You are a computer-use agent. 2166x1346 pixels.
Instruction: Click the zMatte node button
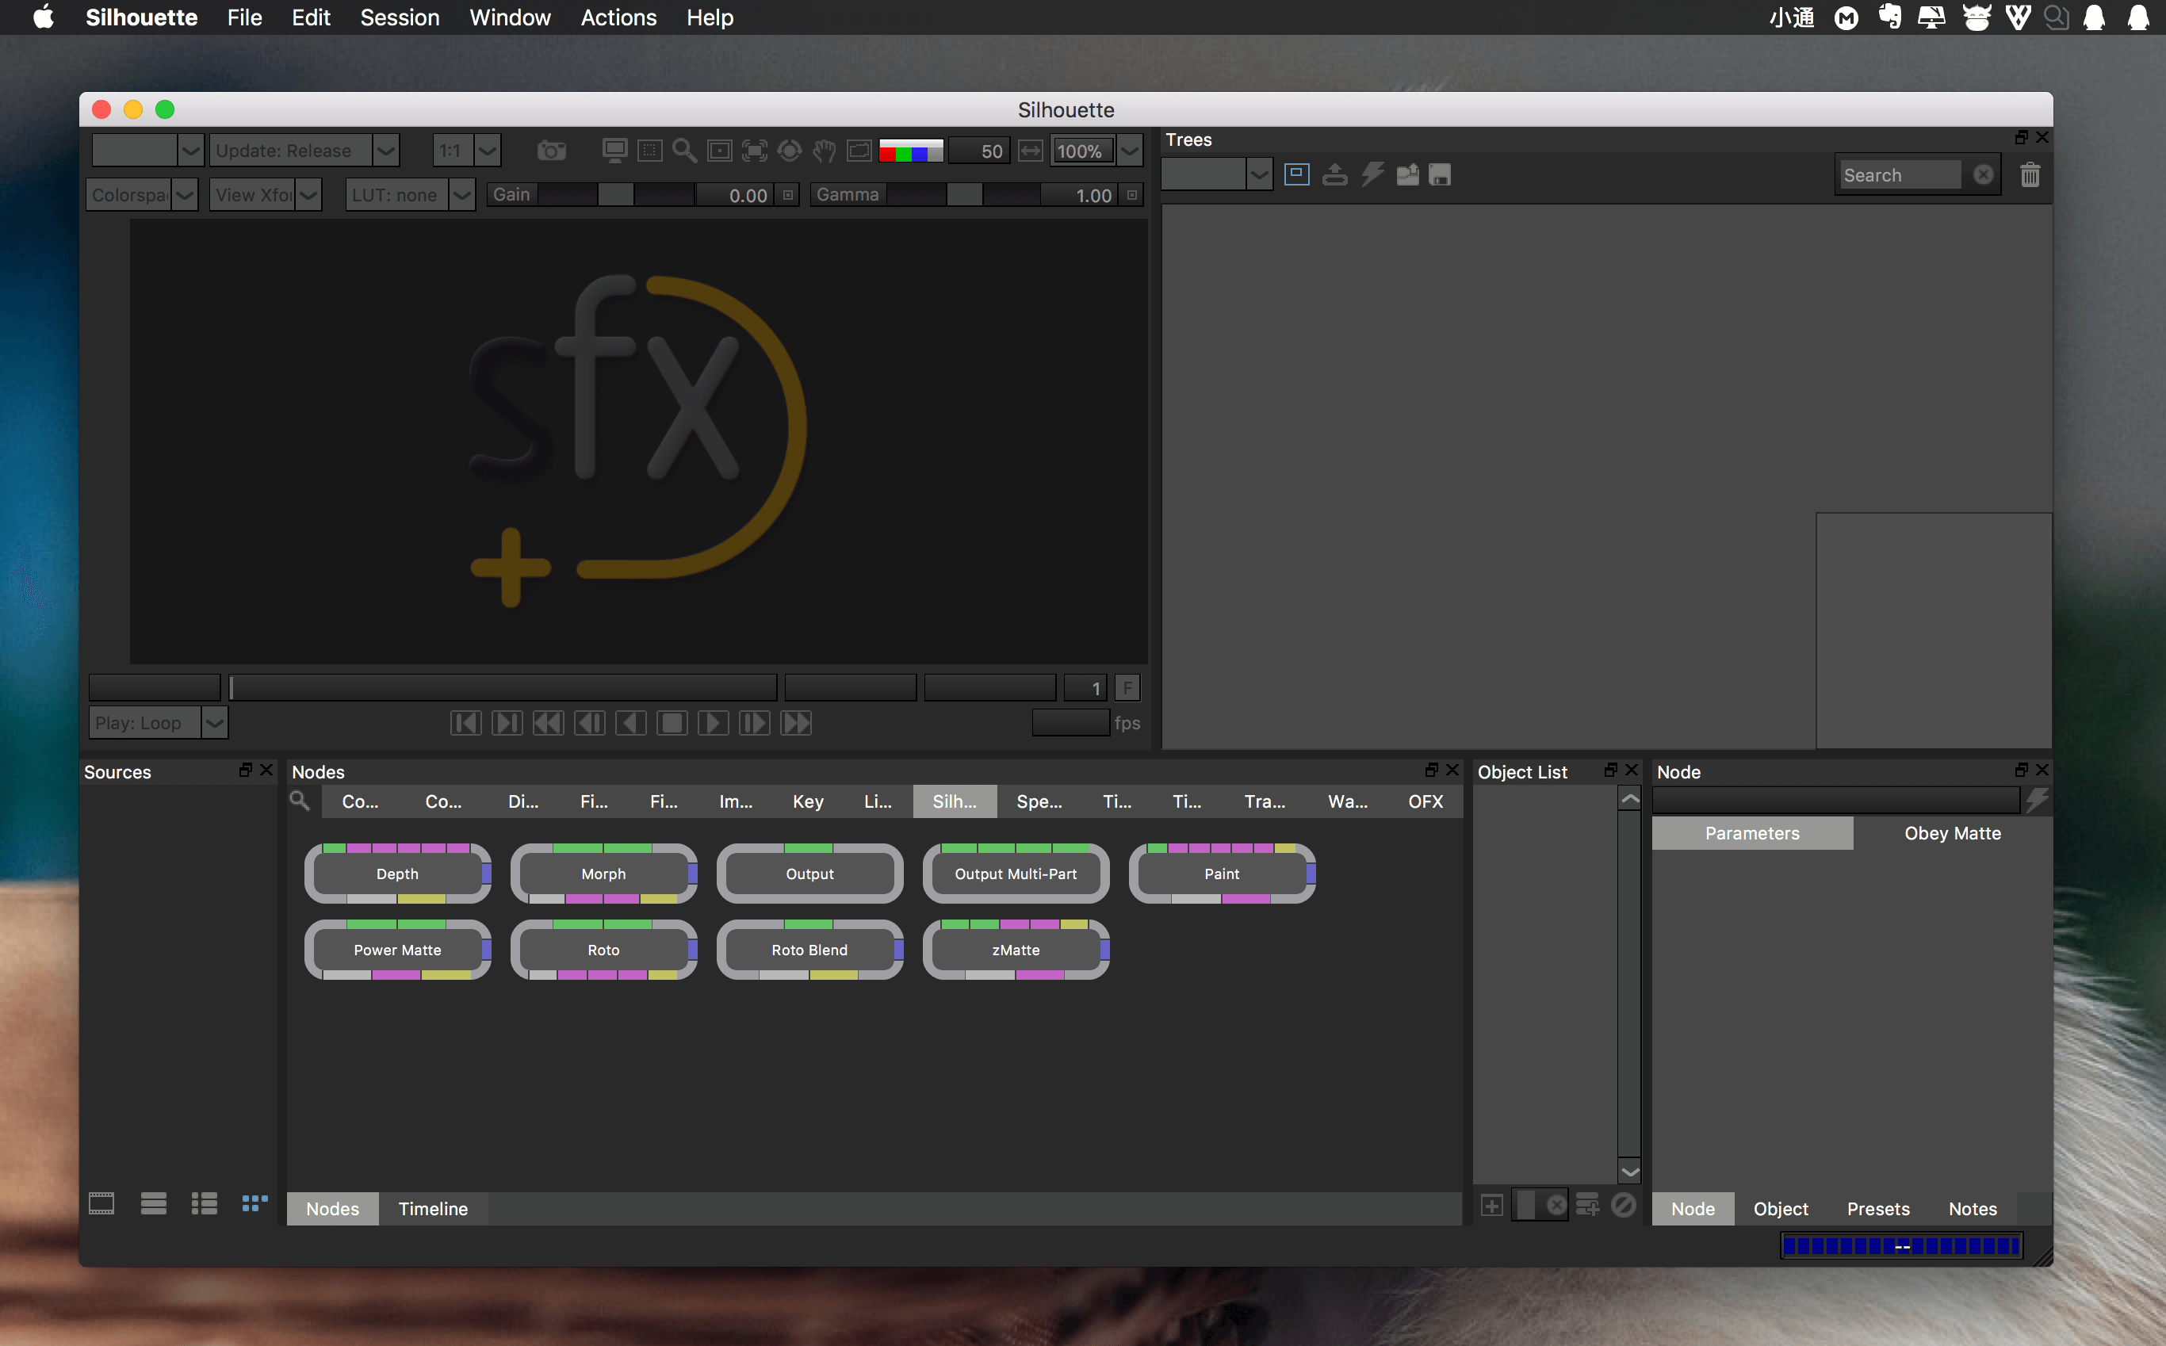click(1016, 950)
